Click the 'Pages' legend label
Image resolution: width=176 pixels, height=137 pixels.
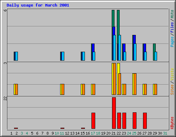pos(172,42)
